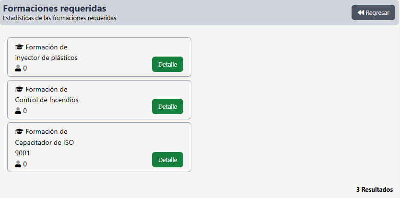Click the 3 Resultados count label
The height and width of the screenshot is (198, 400).
(x=374, y=189)
